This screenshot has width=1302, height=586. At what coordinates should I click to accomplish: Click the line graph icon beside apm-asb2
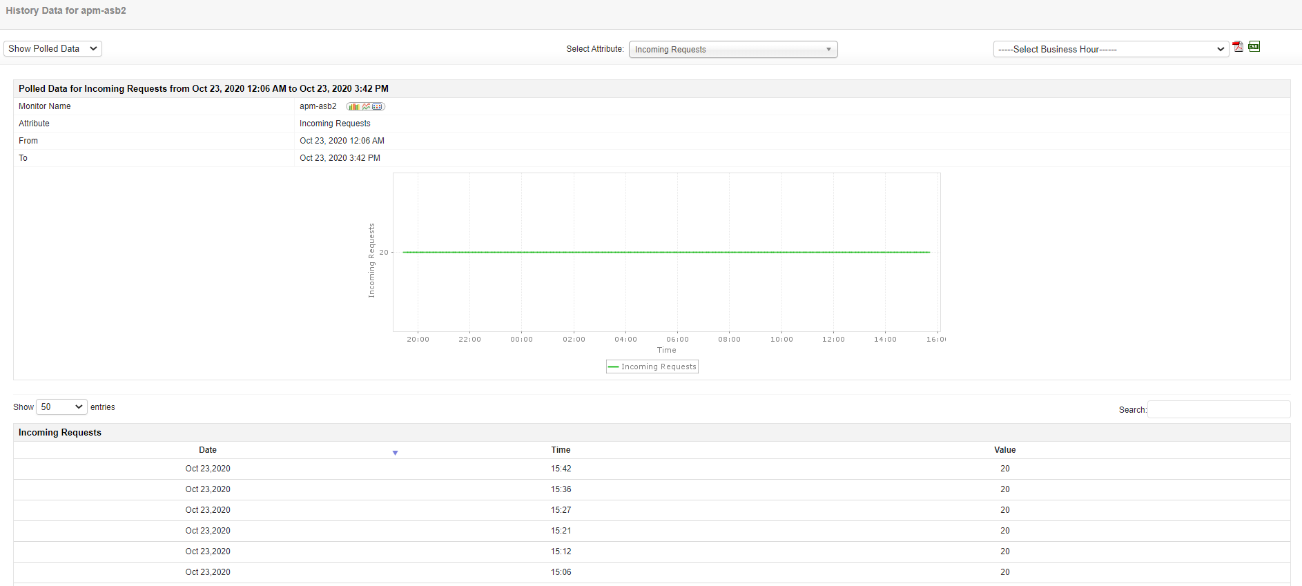pyautogui.click(x=366, y=107)
